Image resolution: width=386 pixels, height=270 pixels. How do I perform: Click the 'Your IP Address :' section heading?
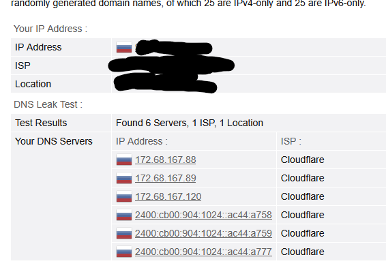(50, 29)
